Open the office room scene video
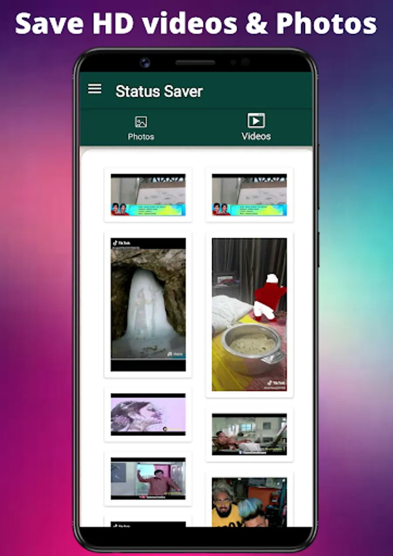The image size is (393, 556). click(249, 435)
